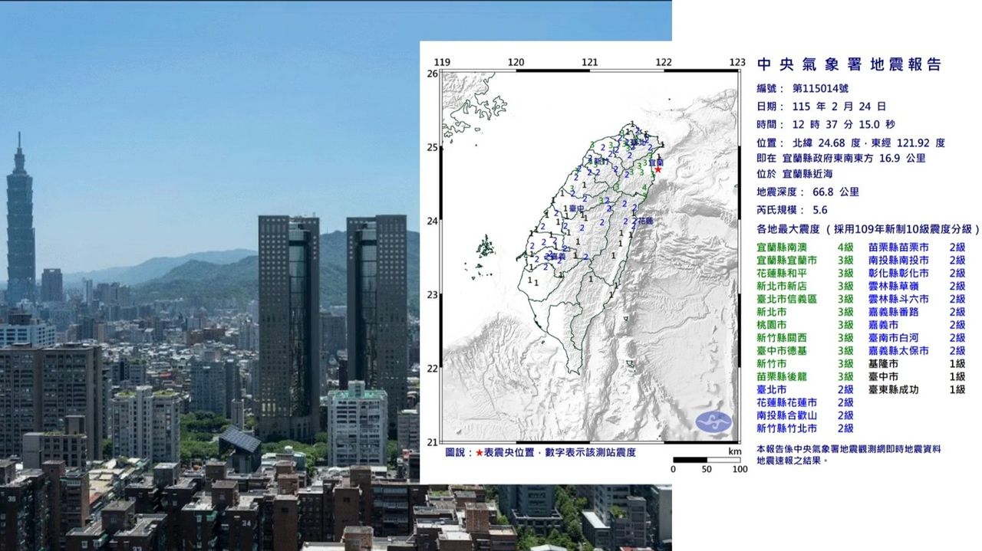Select the 臺中 station label on the map
This screenshot has height=551, width=982.
point(570,208)
